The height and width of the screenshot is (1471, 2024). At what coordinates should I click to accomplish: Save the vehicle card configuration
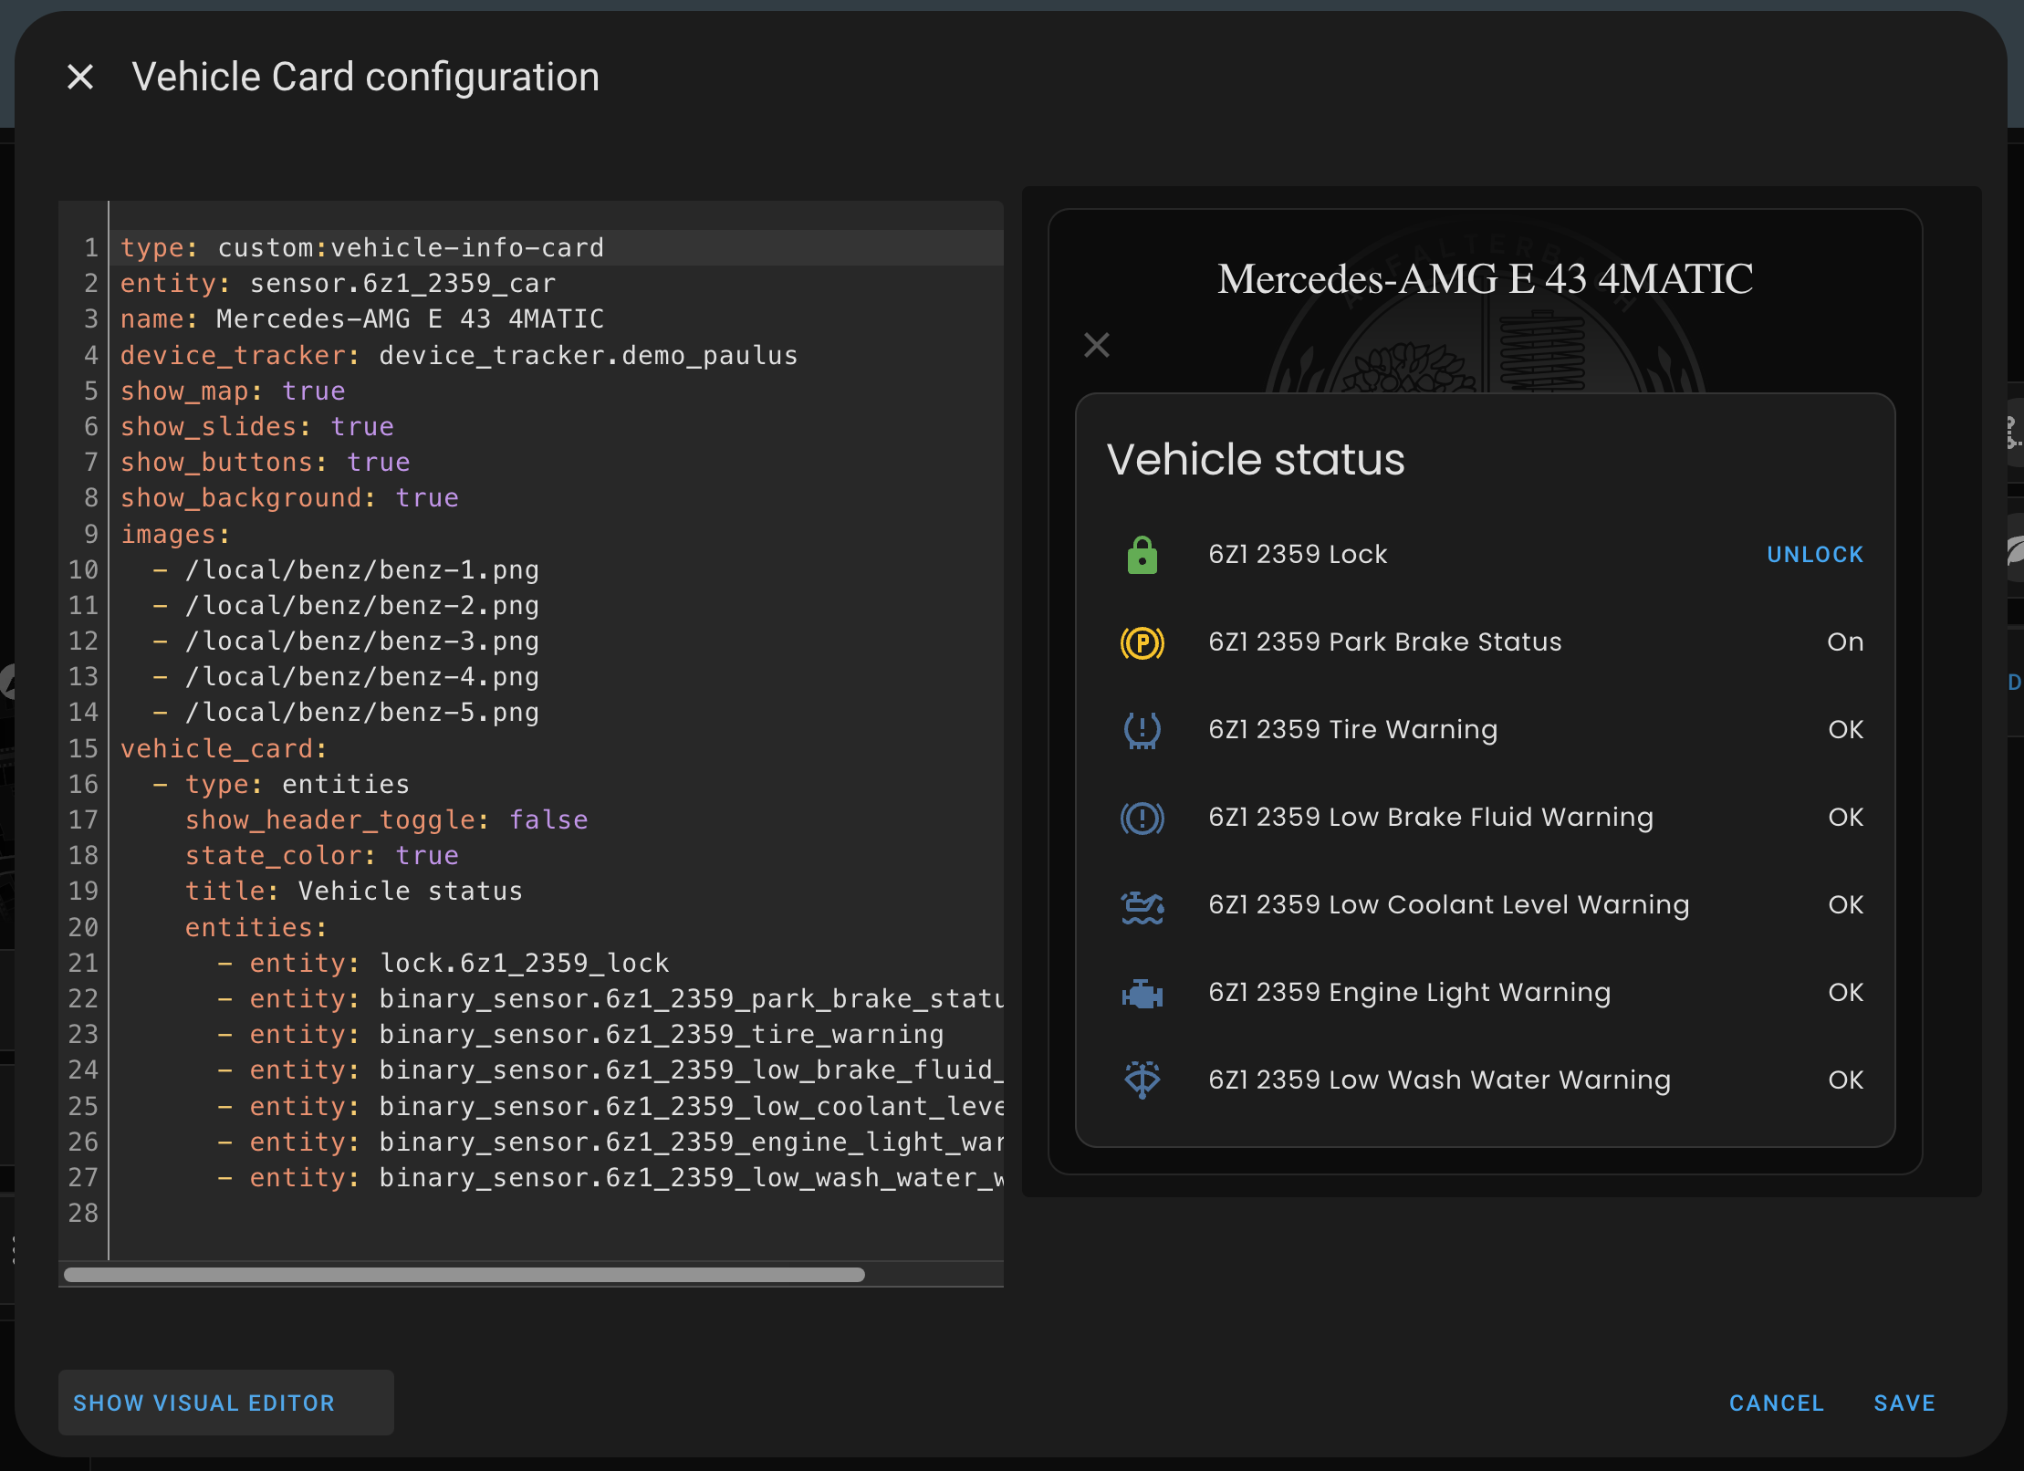click(1904, 1403)
